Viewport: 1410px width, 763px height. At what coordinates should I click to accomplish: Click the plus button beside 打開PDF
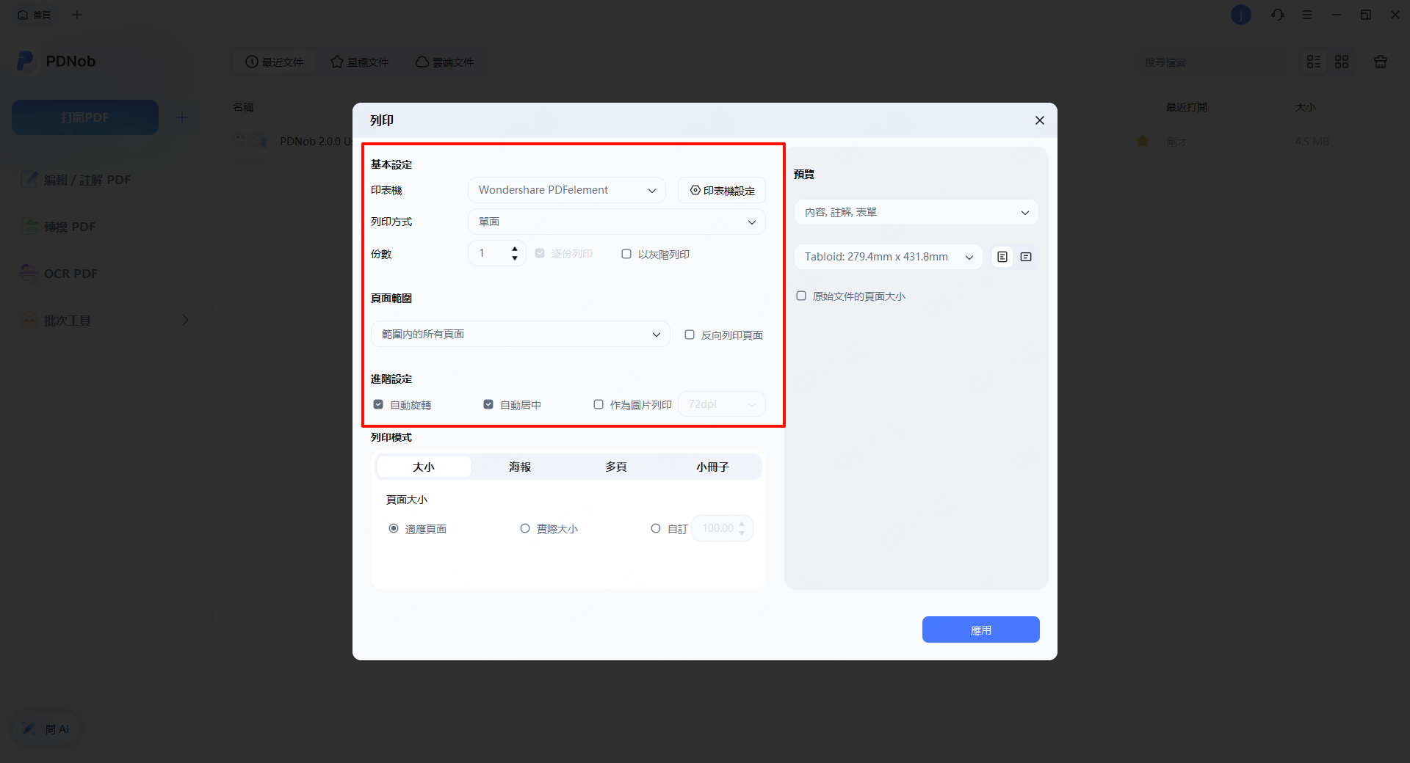click(x=182, y=117)
